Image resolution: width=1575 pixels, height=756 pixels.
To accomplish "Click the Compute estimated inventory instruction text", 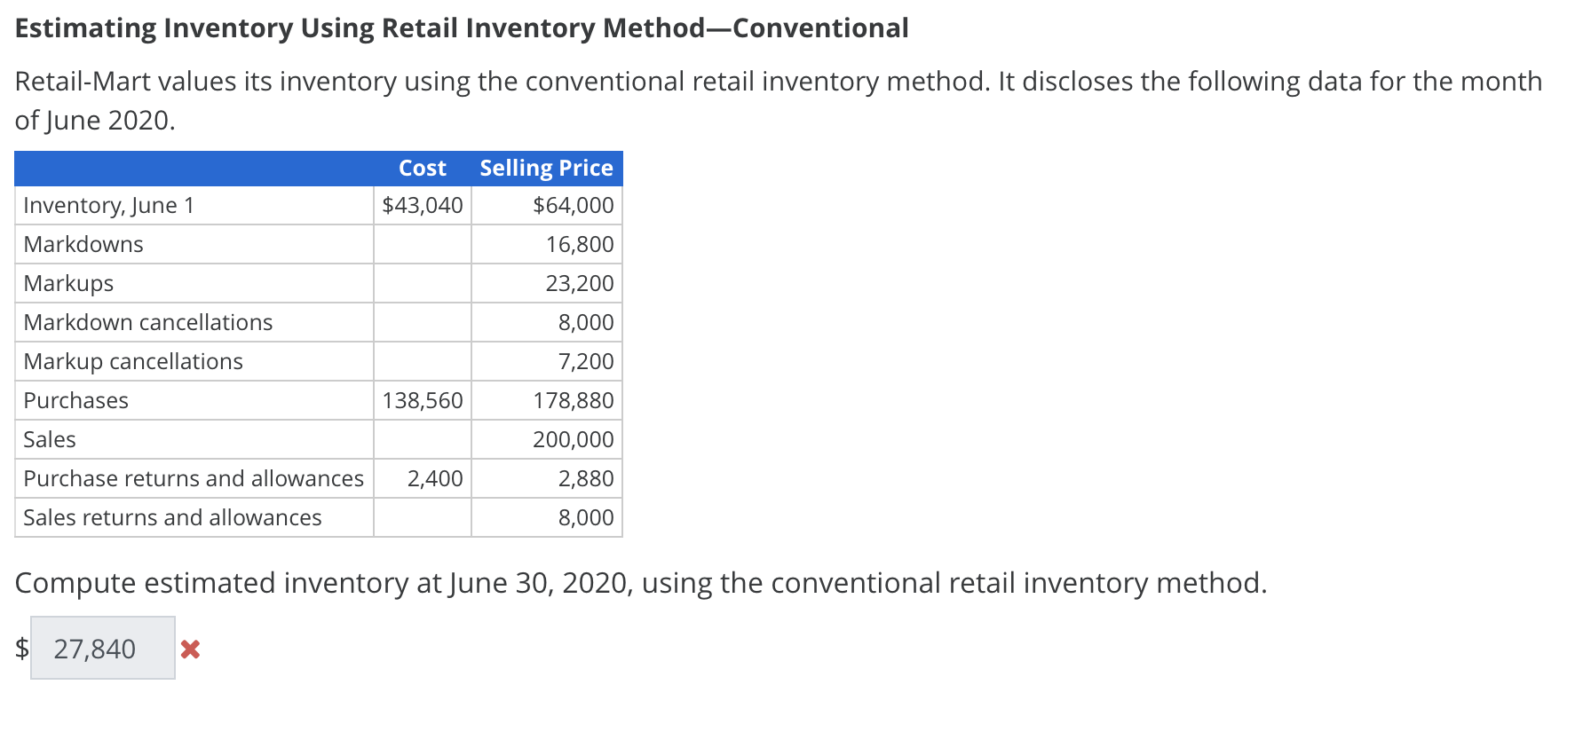I will click(x=641, y=583).
